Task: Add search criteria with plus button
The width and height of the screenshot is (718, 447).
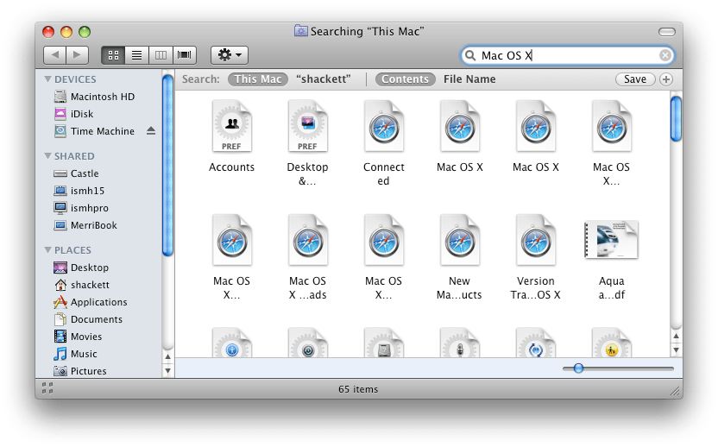Action: pos(665,79)
